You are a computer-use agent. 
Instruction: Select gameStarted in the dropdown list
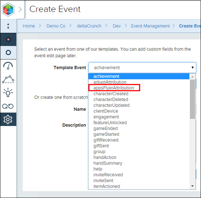(x=106, y=134)
